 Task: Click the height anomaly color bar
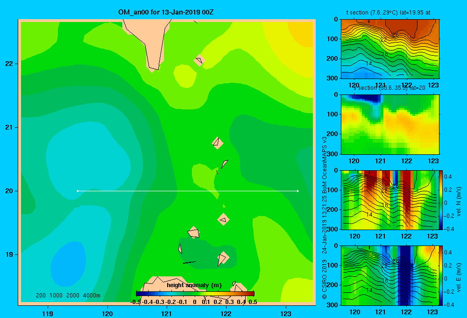[195, 294]
